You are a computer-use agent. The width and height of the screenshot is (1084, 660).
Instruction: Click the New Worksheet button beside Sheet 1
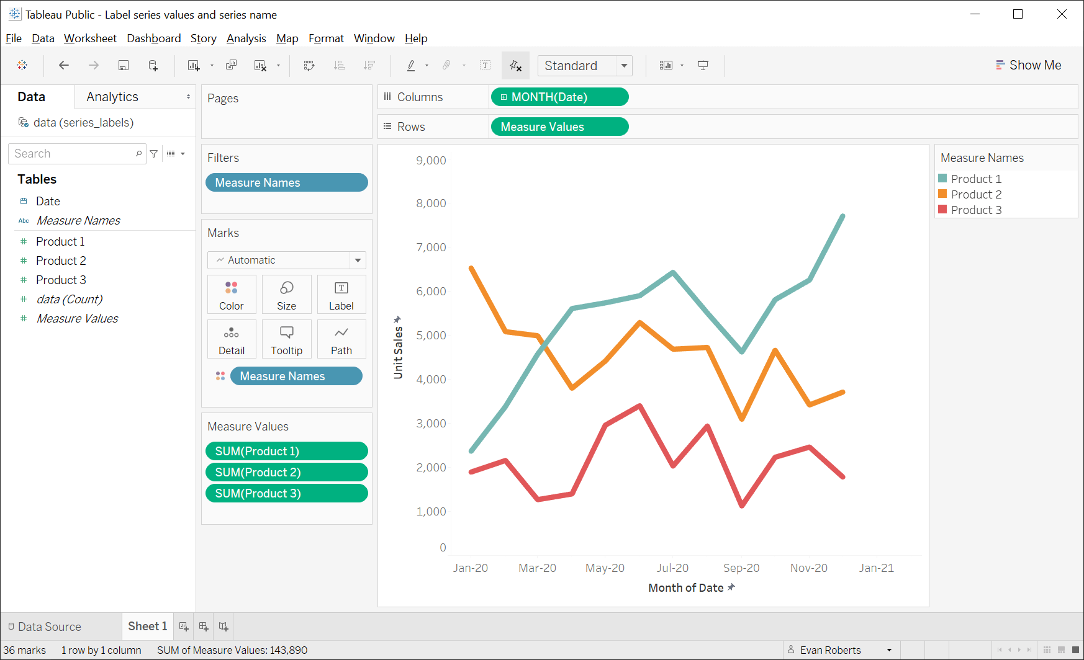tap(184, 627)
